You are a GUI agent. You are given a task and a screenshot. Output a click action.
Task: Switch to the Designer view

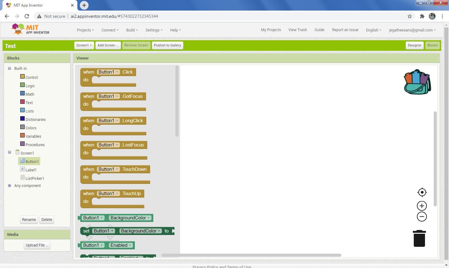tap(414, 45)
